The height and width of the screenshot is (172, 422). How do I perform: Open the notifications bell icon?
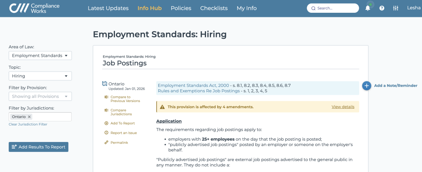368,8
